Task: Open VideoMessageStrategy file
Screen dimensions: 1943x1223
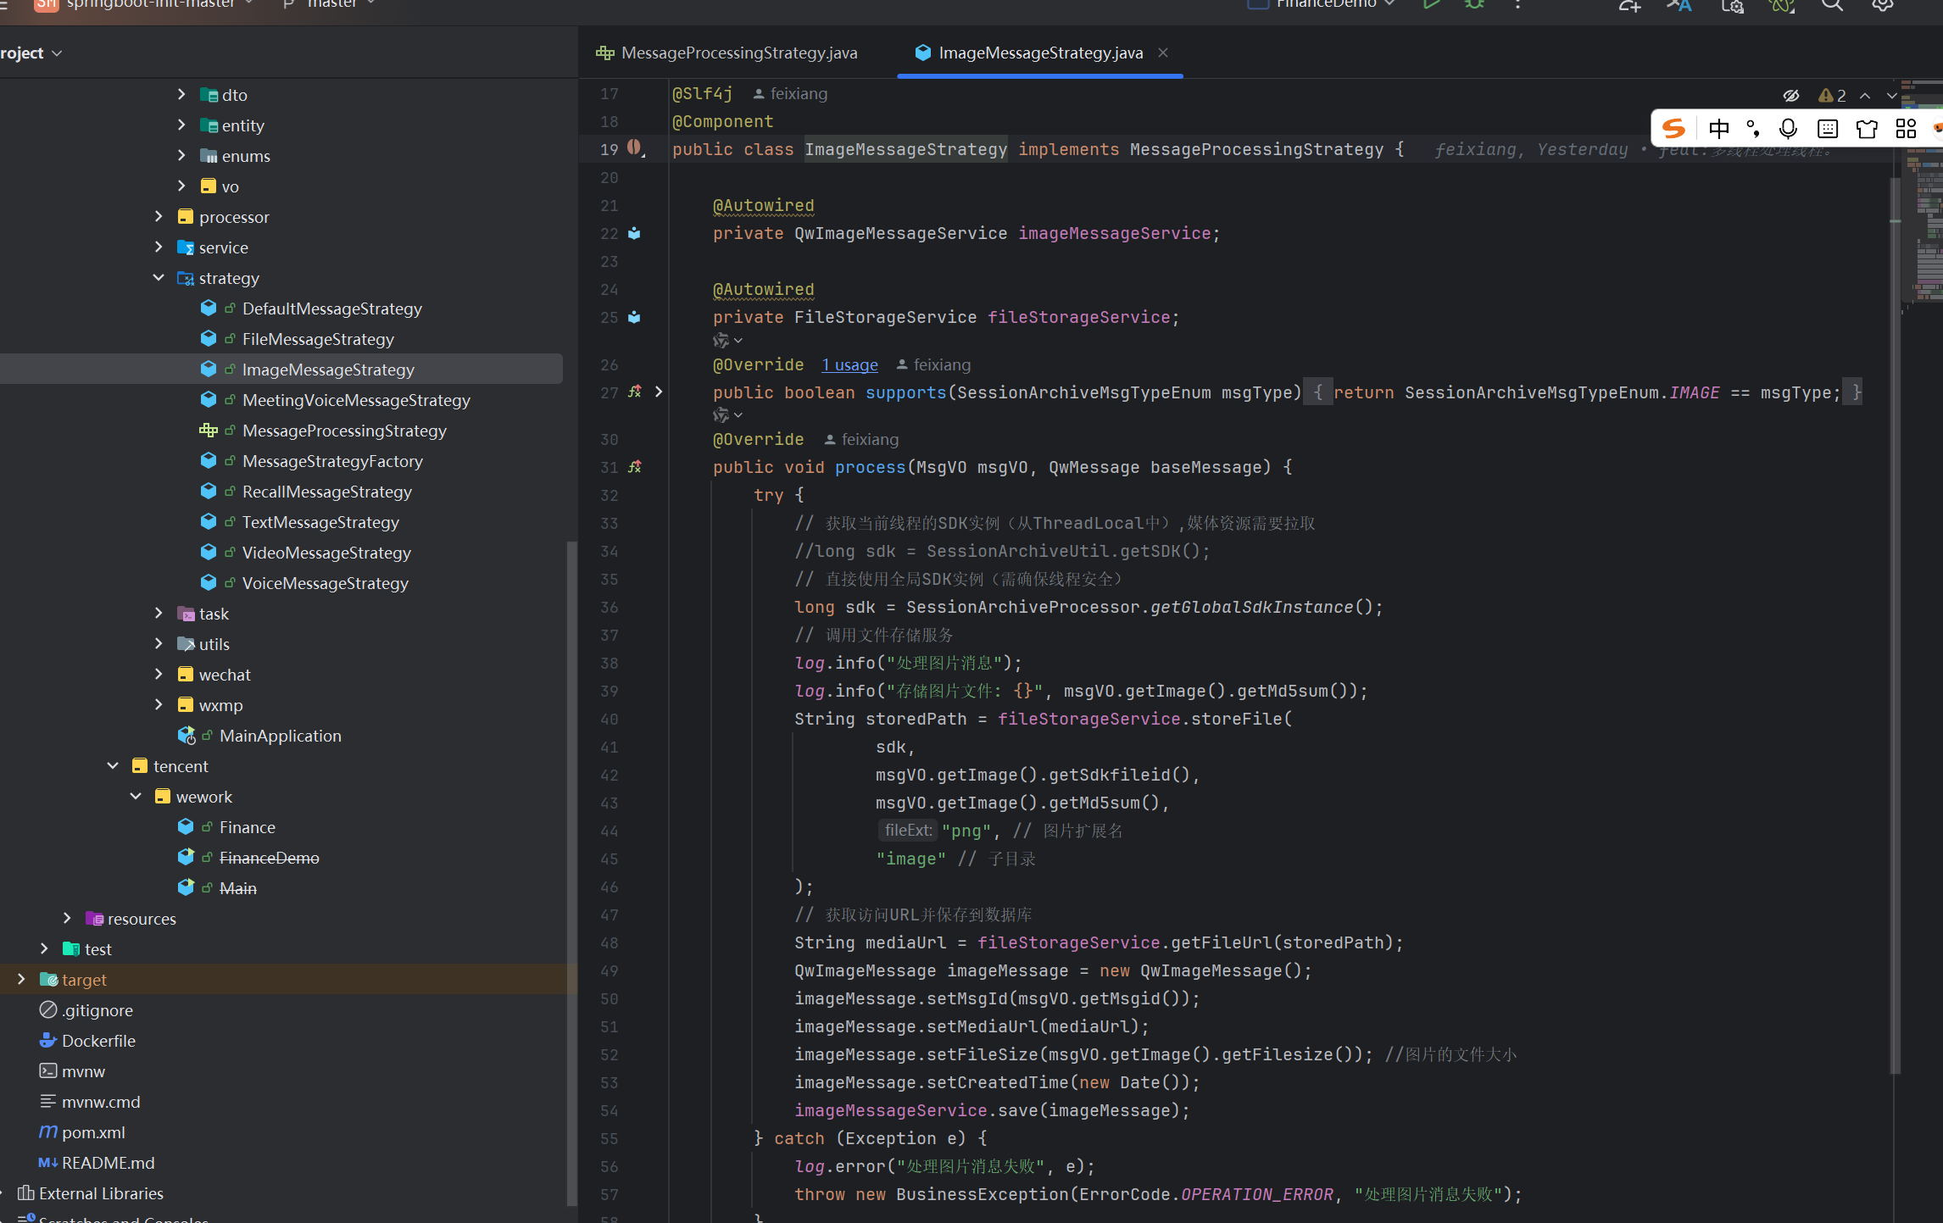Action: coord(326,553)
